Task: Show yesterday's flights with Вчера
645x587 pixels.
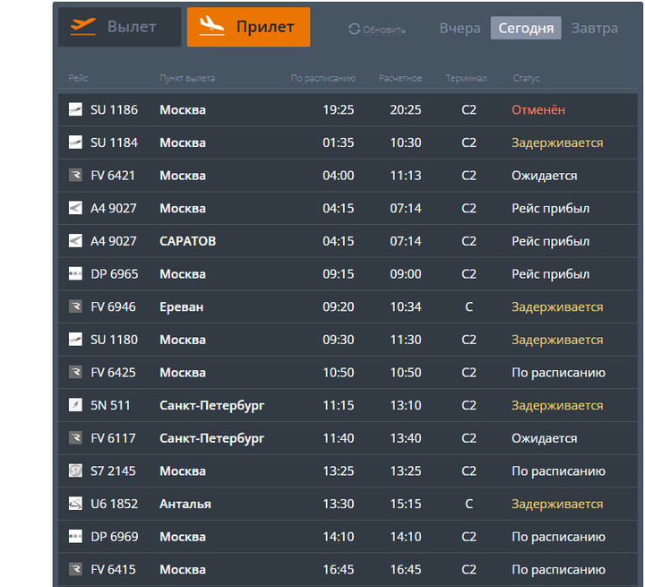Action: click(460, 28)
